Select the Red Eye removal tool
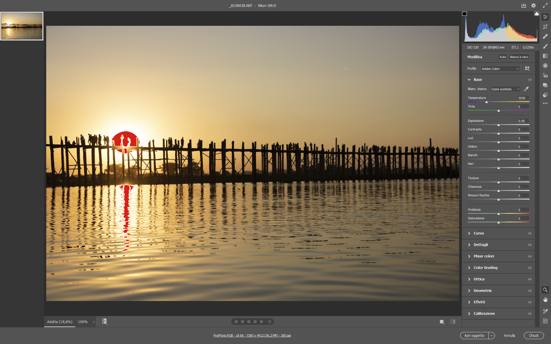Screen dimensions: 551x344 545,76
